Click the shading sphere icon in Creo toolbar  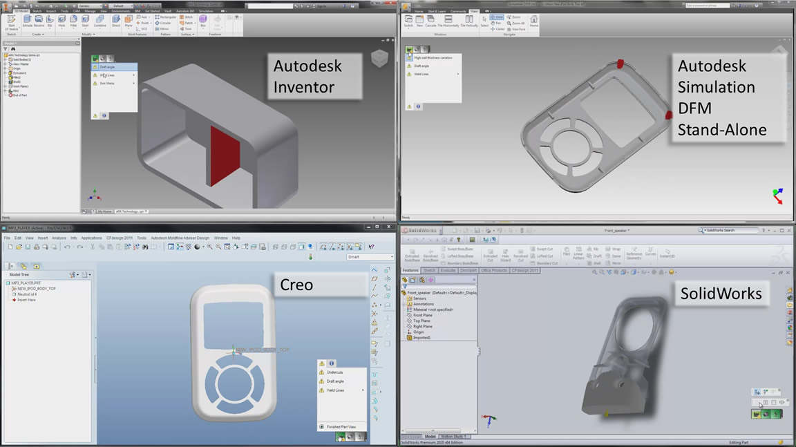click(198, 247)
